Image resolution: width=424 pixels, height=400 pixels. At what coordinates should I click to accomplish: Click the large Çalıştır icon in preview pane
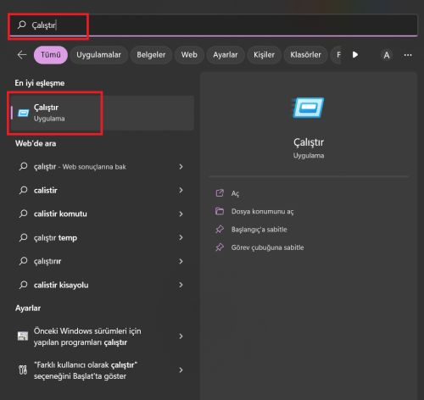coord(309,108)
